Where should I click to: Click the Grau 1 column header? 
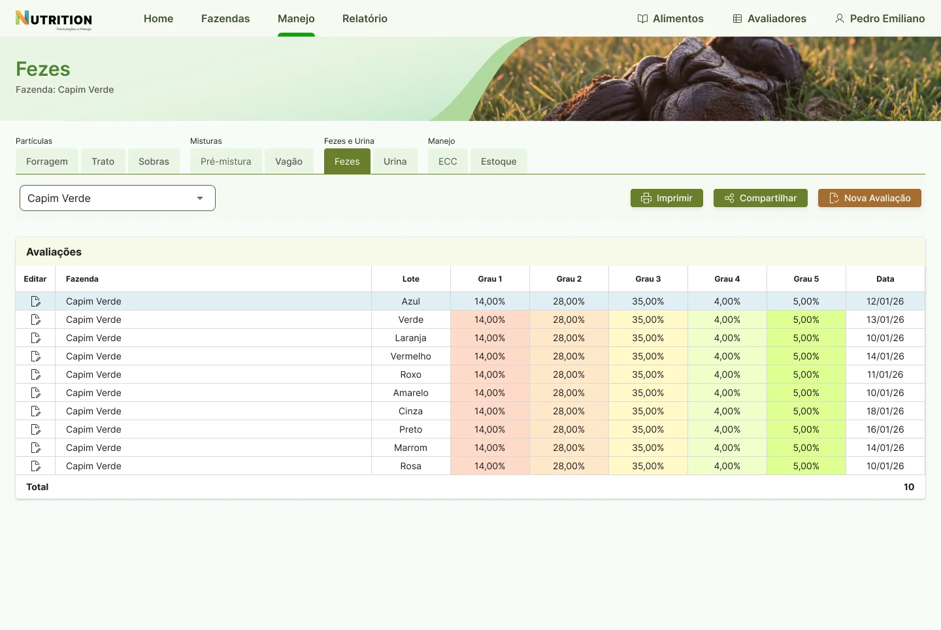click(490, 279)
